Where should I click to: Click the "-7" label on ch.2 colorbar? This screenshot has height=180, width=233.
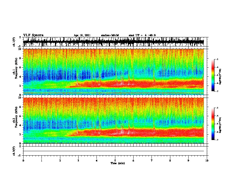(x=217, y=140)
